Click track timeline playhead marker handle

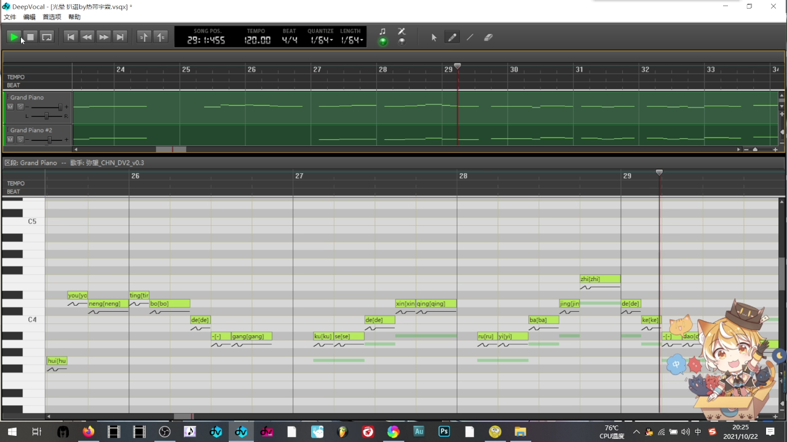pos(457,66)
